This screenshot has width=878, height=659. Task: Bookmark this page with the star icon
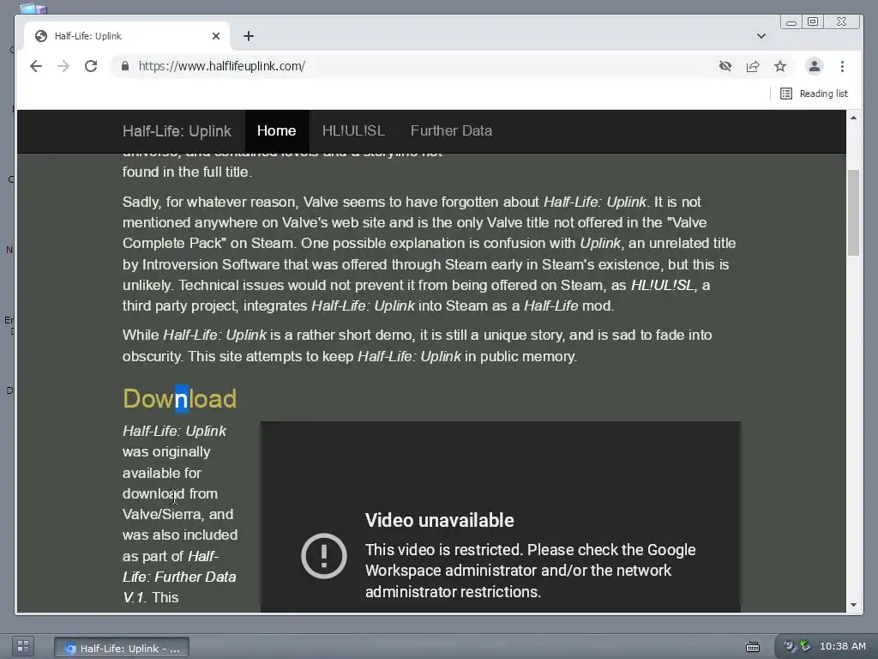[x=780, y=66]
